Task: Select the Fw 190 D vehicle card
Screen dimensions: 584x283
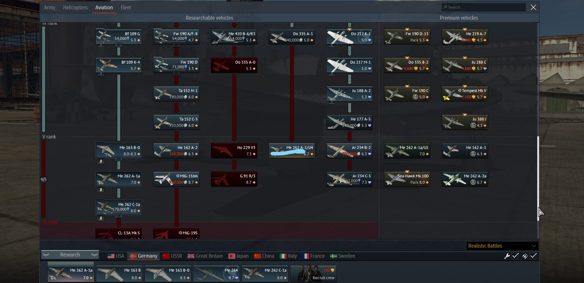Action: tap(176, 65)
